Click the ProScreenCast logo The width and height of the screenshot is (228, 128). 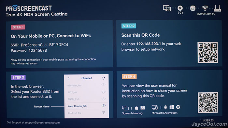[29, 8]
